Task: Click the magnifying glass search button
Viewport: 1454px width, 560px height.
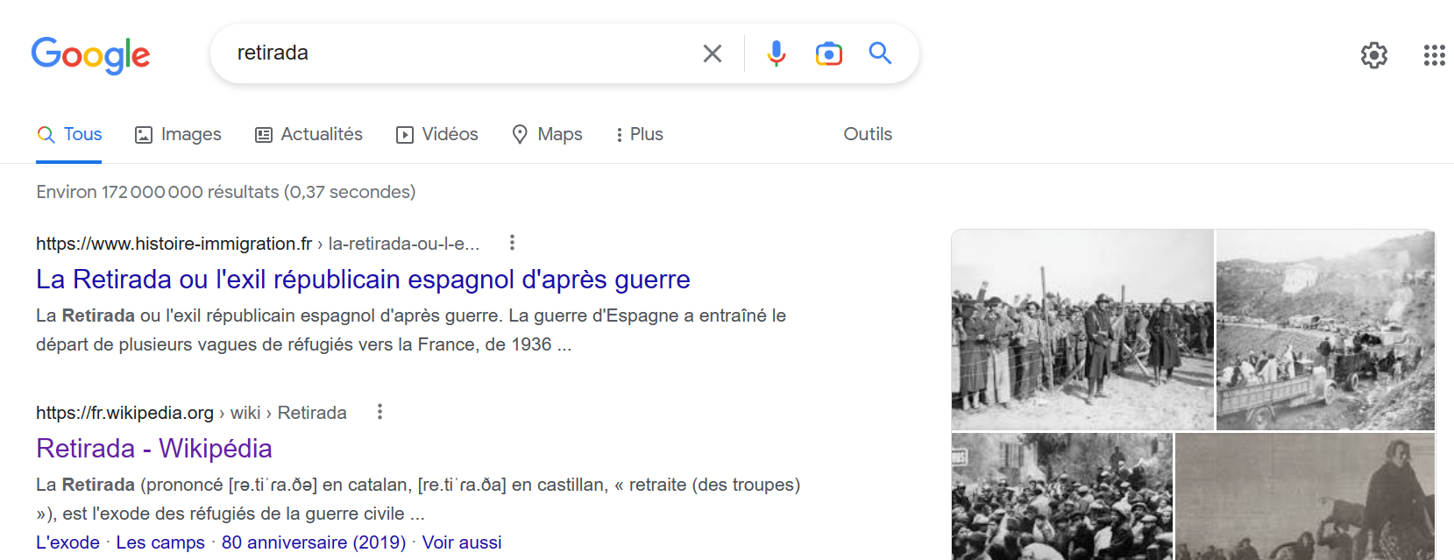Action: pos(880,53)
